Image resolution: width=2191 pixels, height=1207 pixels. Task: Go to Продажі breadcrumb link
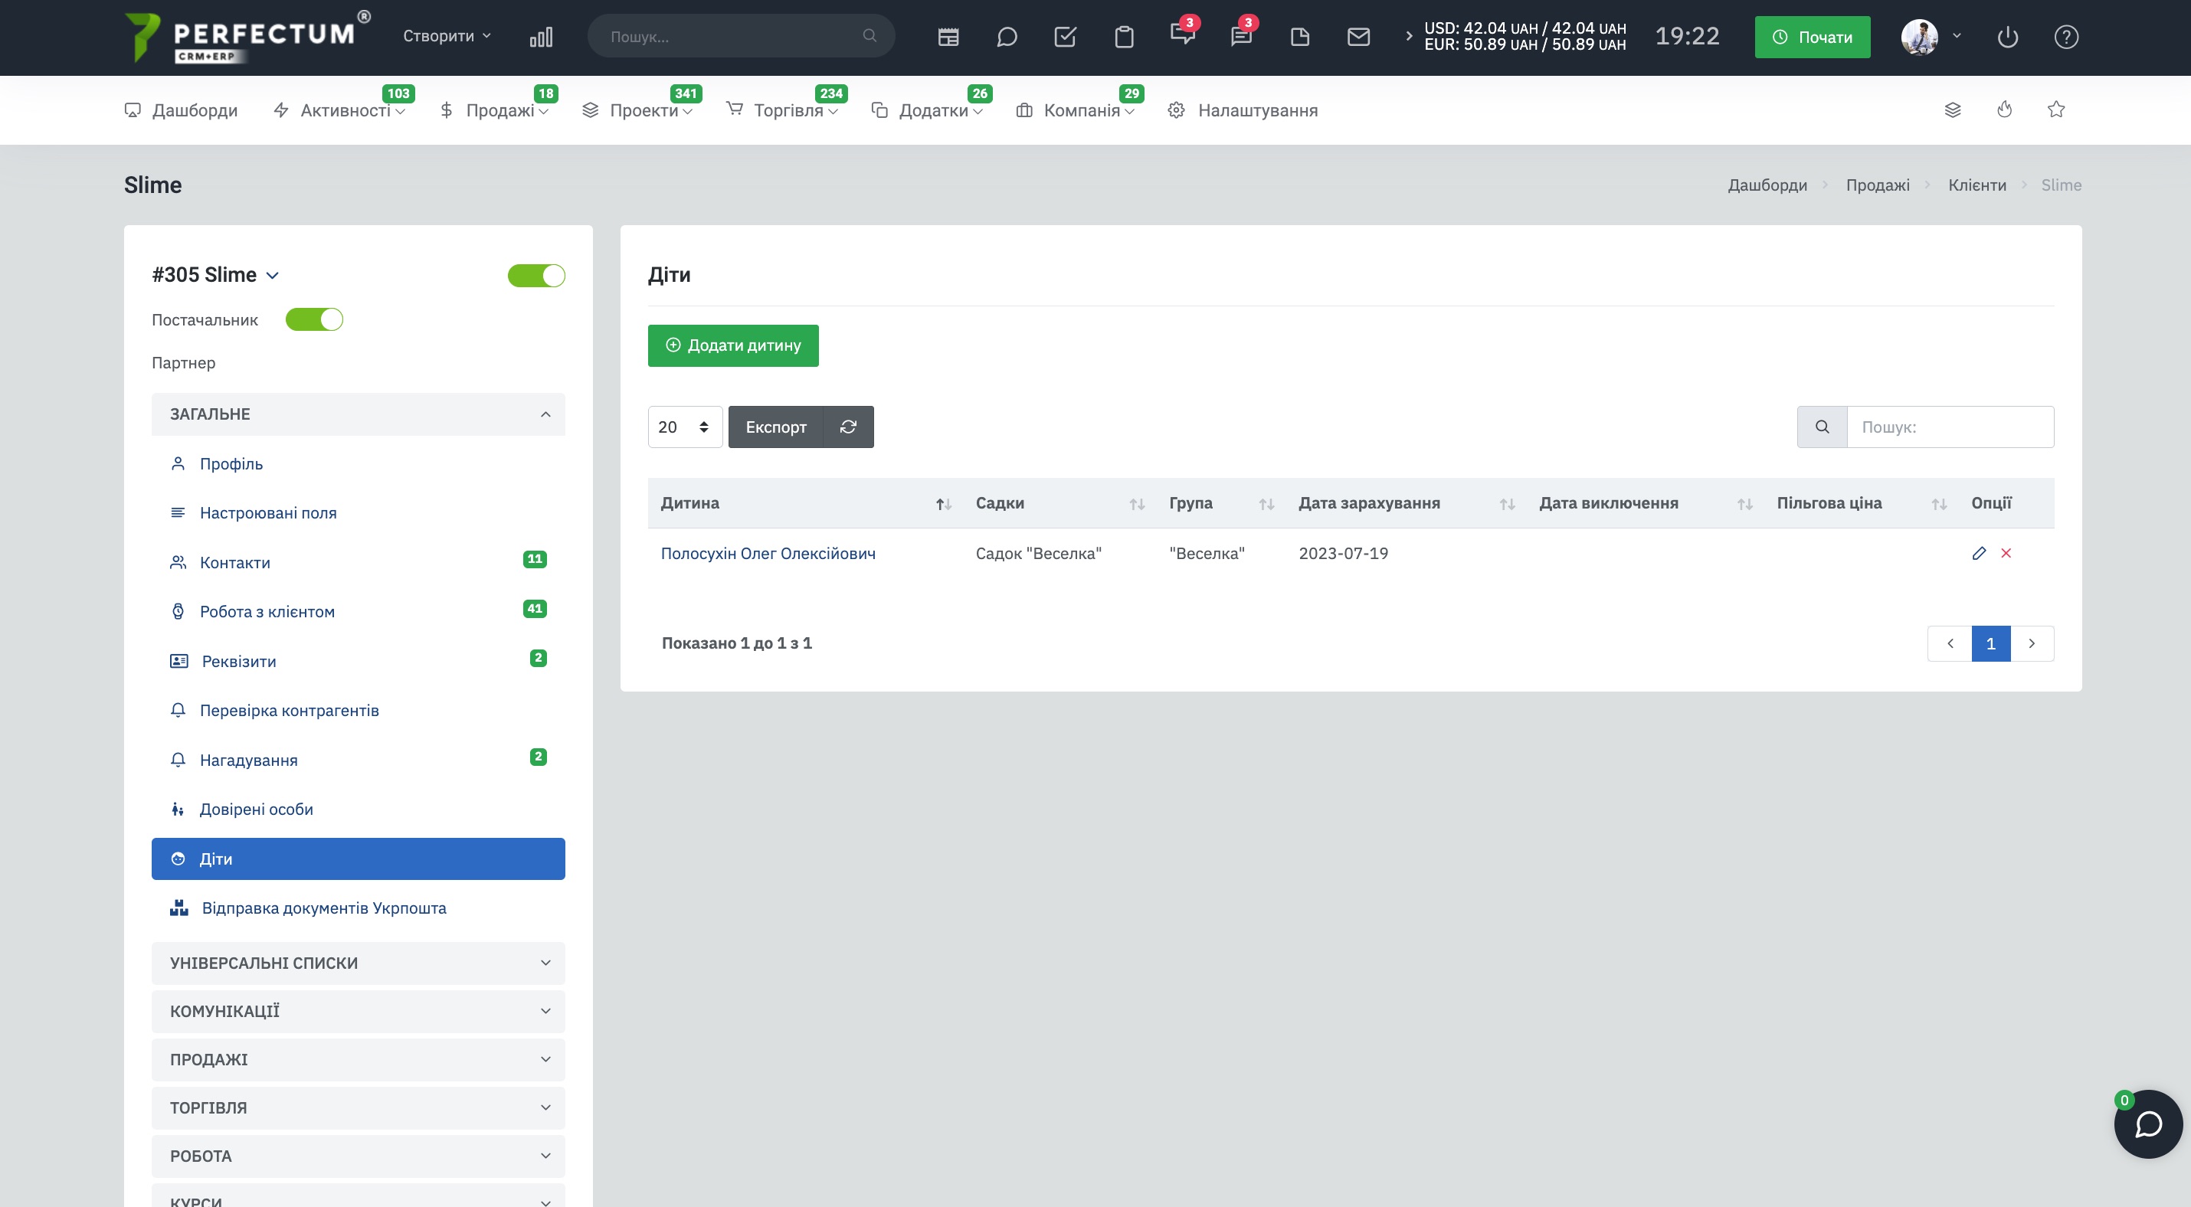[x=1877, y=185]
